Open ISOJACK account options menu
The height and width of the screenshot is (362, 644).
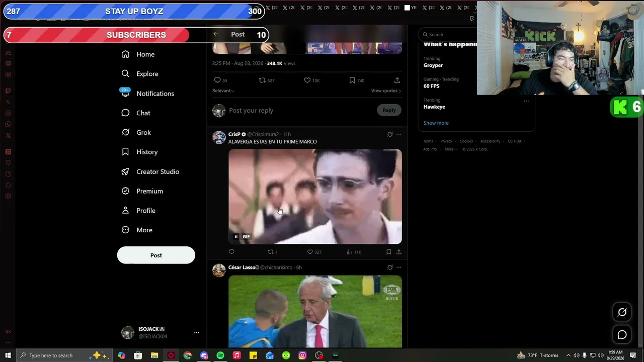click(x=197, y=332)
